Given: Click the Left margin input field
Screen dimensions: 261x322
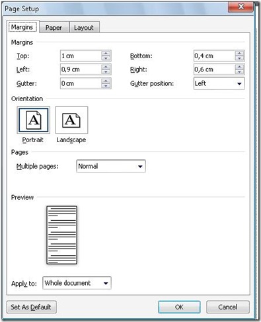Looking at the screenshot, I should point(81,69).
